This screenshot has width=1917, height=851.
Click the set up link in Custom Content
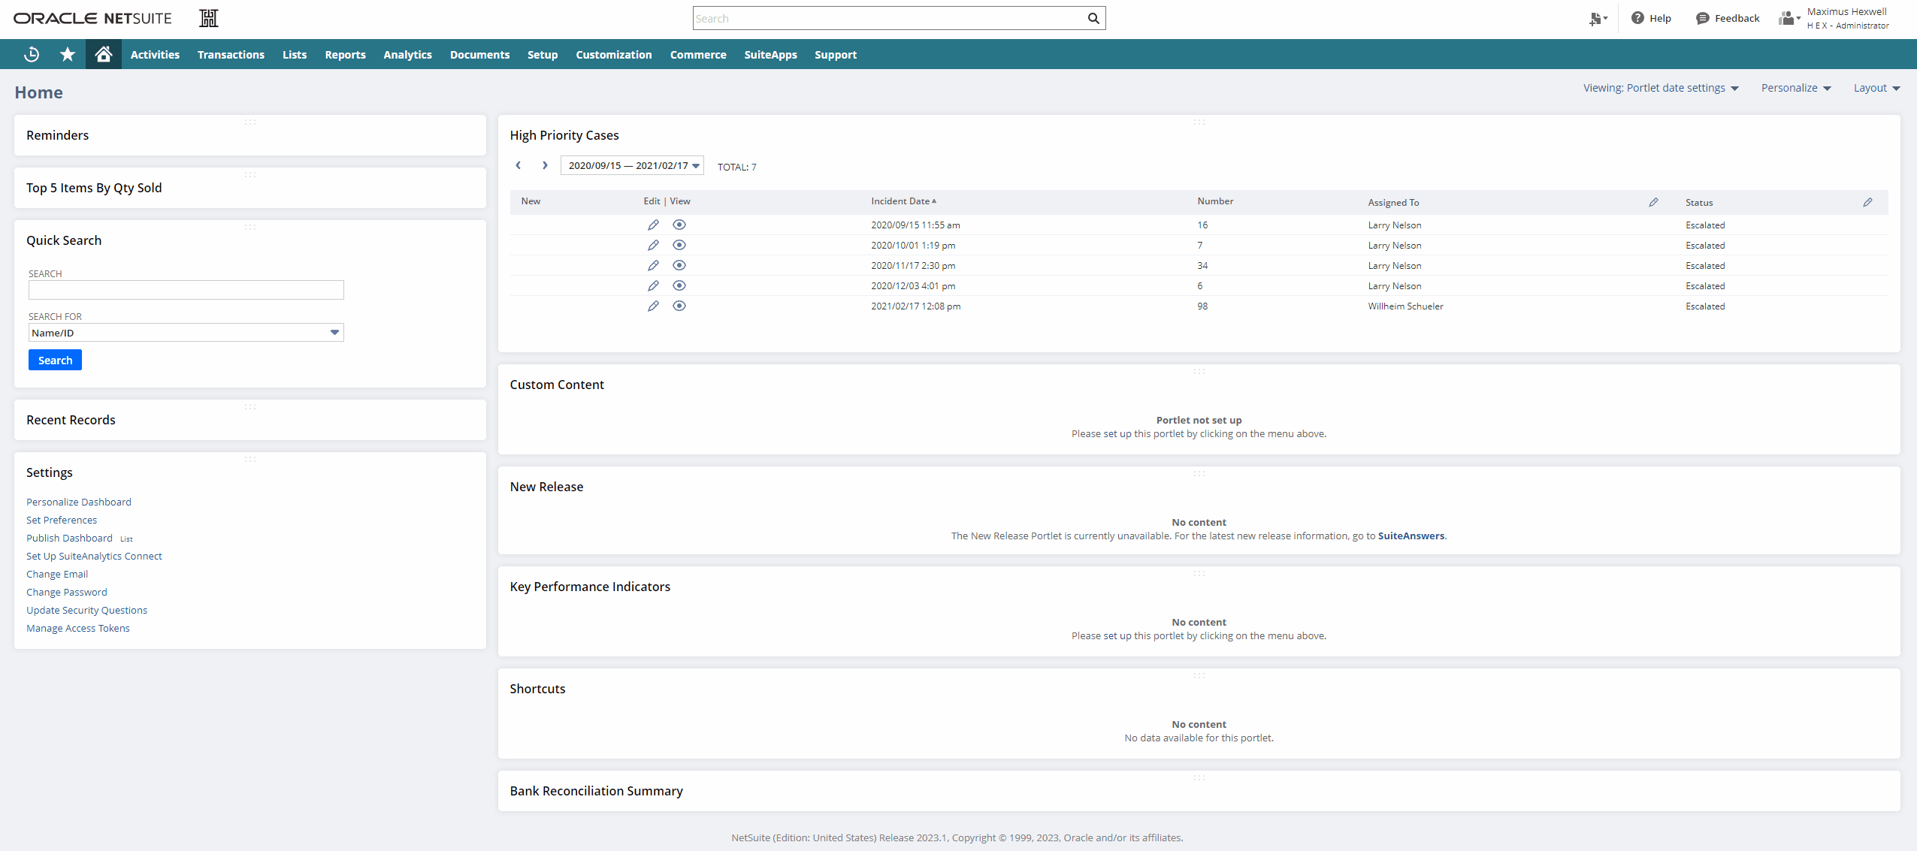pos(1117,433)
